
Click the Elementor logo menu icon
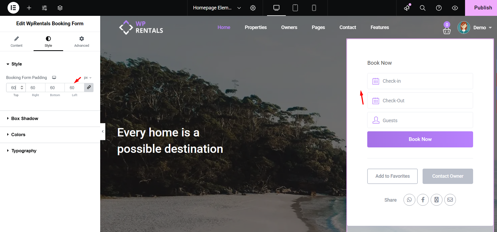pyautogui.click(x=13, y=8)
